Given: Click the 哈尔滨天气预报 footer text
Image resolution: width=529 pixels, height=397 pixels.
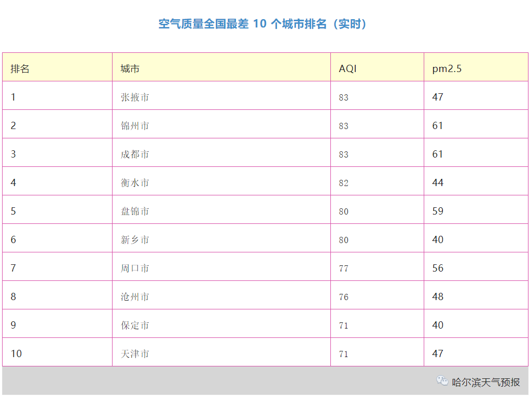Looking at the screenshot, I should (x=486, y=382).
